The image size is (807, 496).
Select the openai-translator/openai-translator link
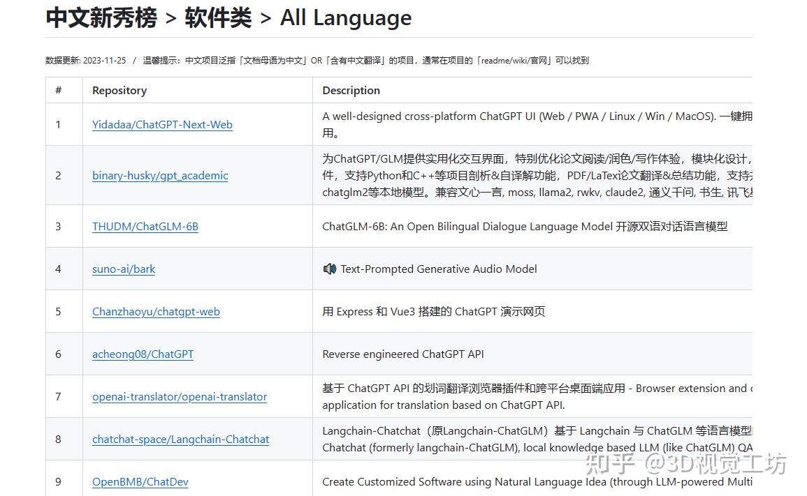coord(180,396)
